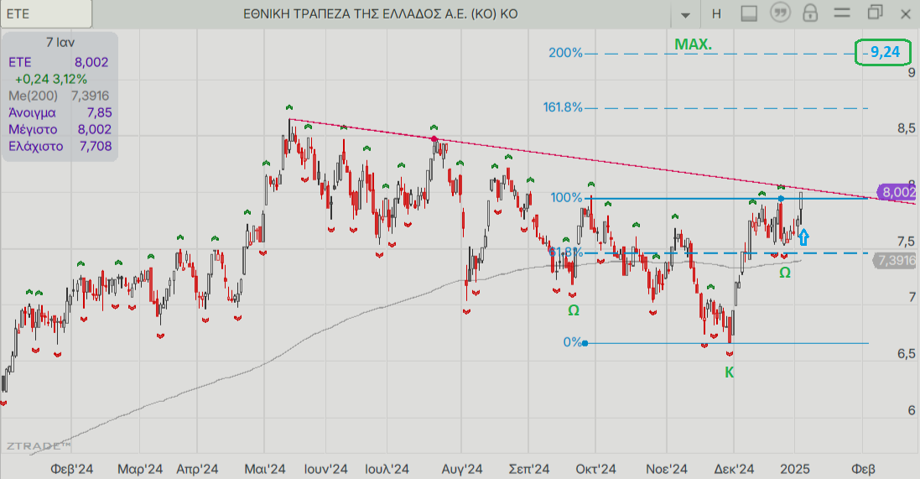Click the Ελάχιστο 7,708 row
This screenshot has width=920, height=479.
pyautogui.click(x=59, y=146)
